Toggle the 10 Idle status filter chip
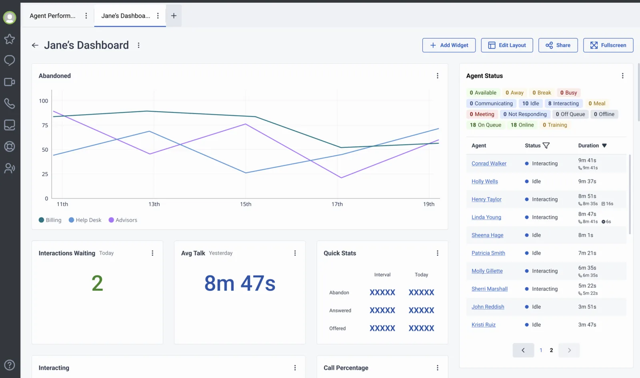This screenshot has width=640, height=378. pyautogui.click(x=531, y=103)
